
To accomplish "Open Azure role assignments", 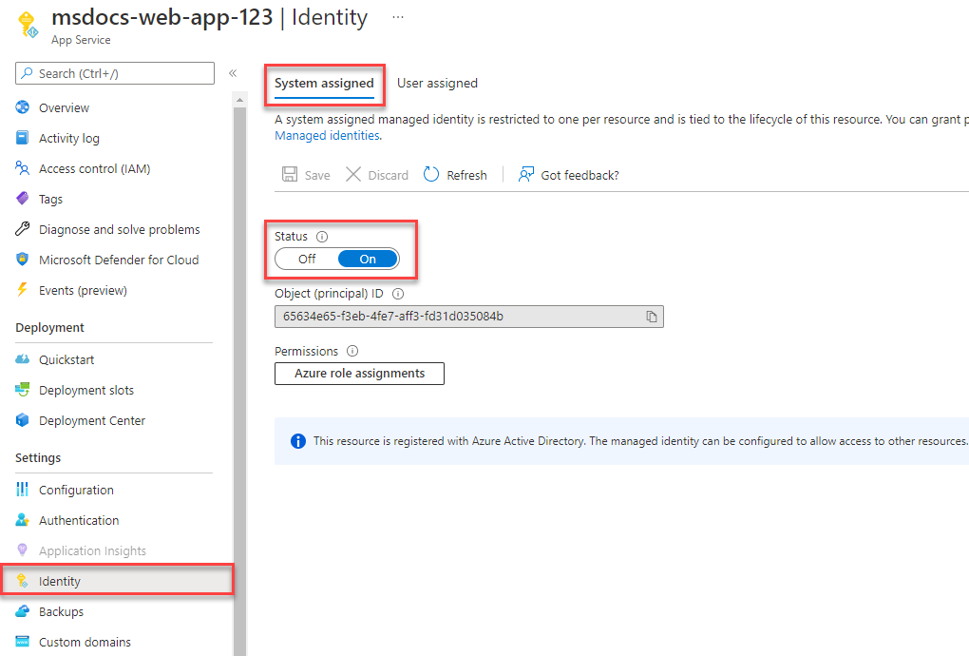I will pos(359,374).
